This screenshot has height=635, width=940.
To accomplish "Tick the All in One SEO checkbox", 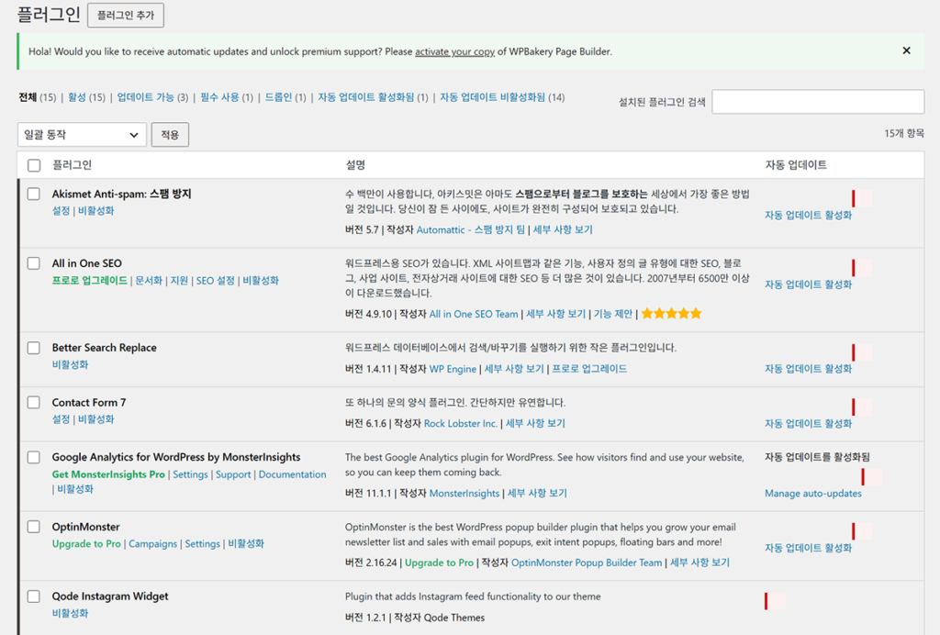I will pos(34,263).
